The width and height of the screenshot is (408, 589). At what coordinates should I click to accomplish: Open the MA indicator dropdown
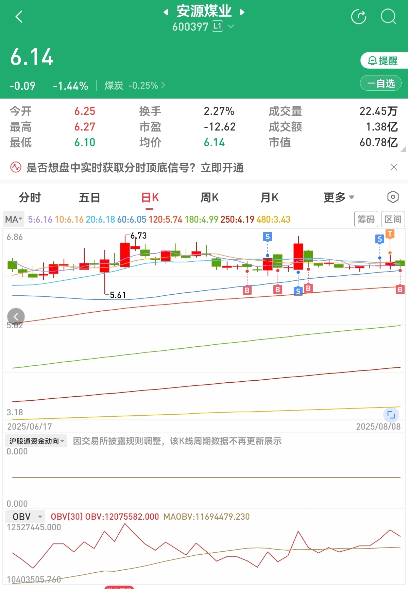pos(14,219)
